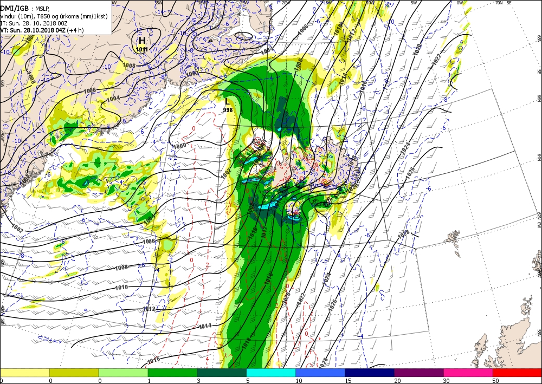Click the '10W' longitude label
The image size is (542, 384).
371,2
